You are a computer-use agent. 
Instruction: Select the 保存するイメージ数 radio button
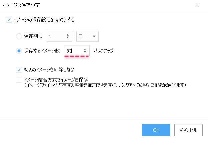[x=19, y=51]
